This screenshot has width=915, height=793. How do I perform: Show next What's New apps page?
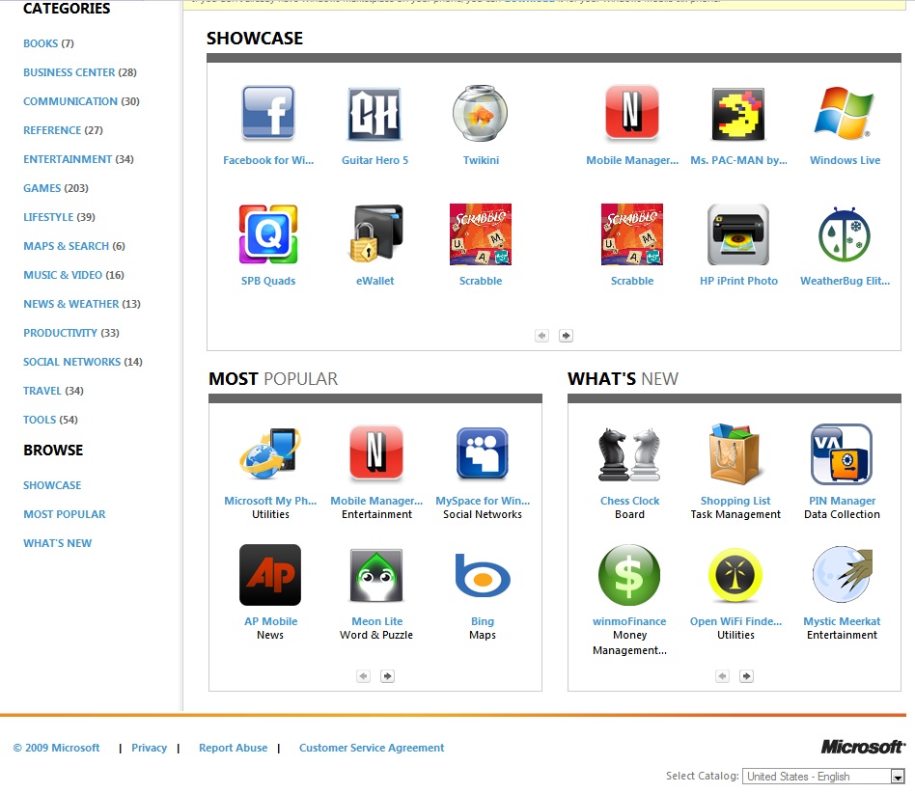[x=746, y=676]
